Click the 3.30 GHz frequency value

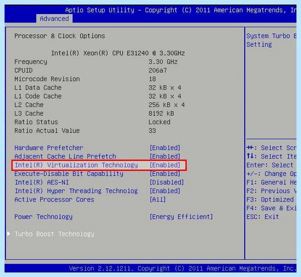pyautogui.click(x=163, y=62)
